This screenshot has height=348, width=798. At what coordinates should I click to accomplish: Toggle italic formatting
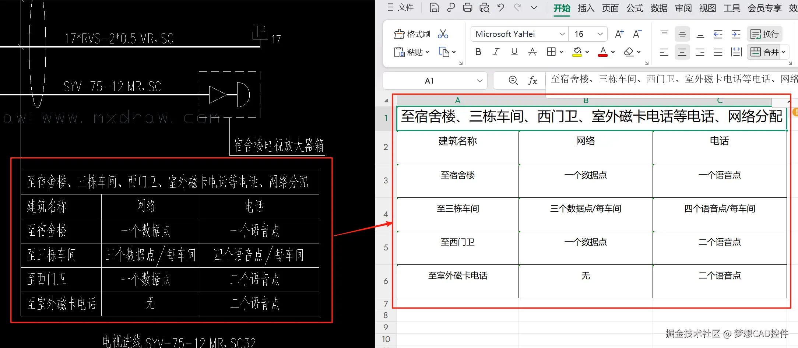tap(496, 52)
